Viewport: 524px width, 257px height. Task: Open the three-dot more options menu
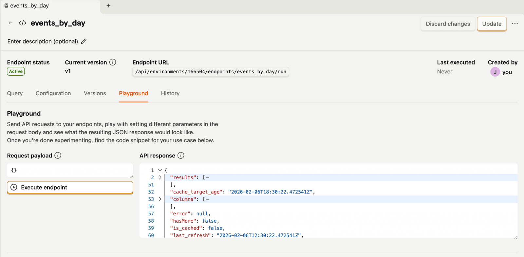coord(515,24)
